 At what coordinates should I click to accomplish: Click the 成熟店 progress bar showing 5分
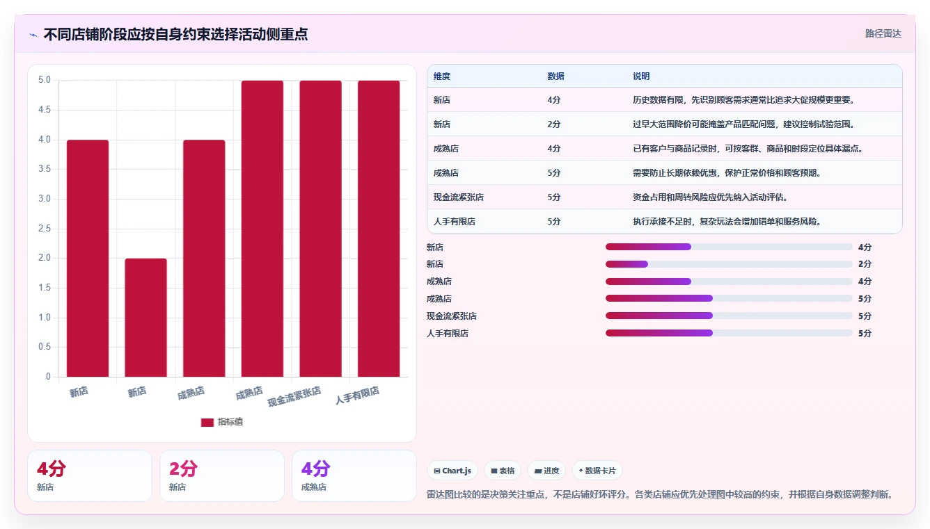coord(729,298)
